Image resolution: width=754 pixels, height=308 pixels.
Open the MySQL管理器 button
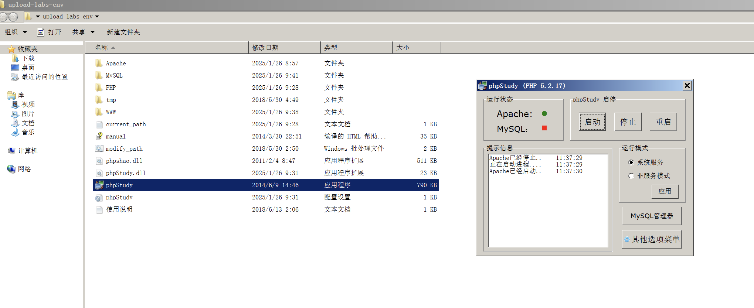pos(652,216)
